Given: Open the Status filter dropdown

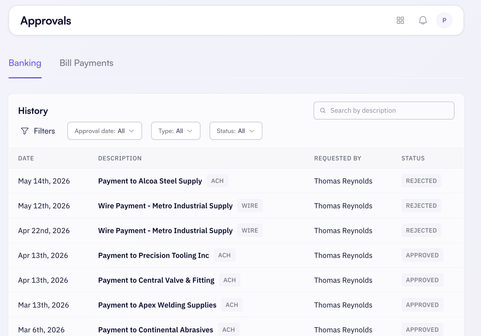Looking at the screenshot, I should [x=236, y=131].
